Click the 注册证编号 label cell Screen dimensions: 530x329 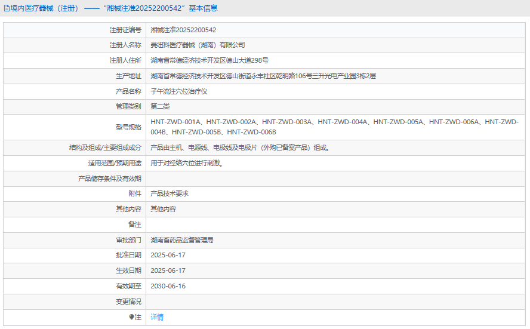pos(125,30)
